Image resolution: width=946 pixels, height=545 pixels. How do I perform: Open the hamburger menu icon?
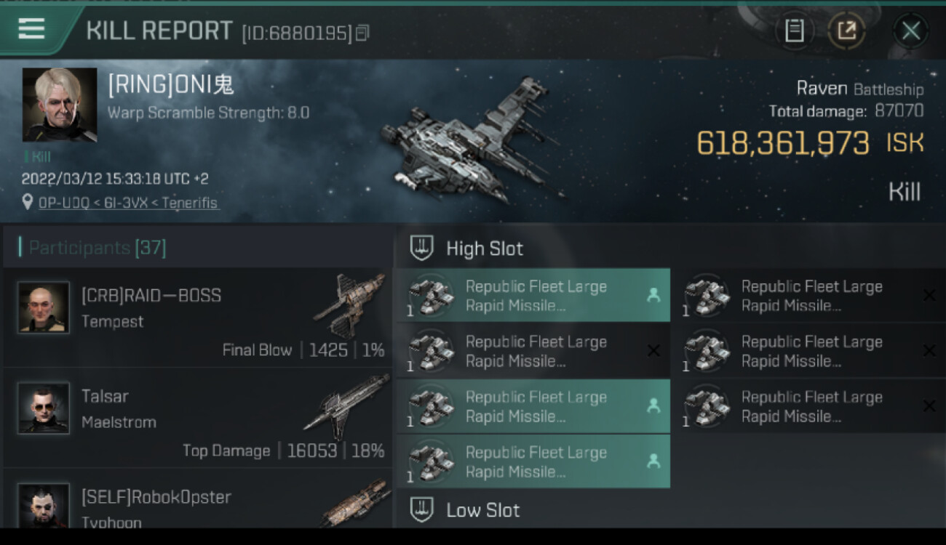click(x=31, y=28)
